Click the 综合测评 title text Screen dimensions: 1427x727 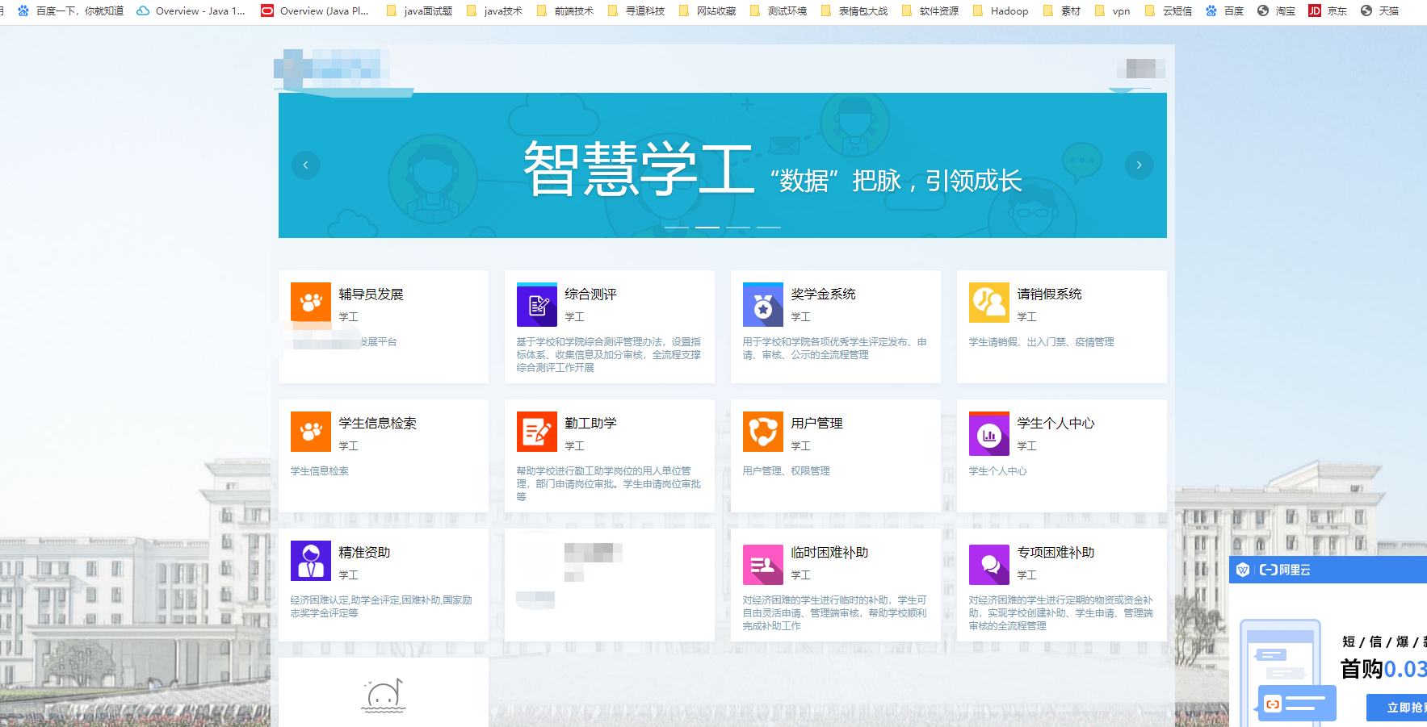590,295
